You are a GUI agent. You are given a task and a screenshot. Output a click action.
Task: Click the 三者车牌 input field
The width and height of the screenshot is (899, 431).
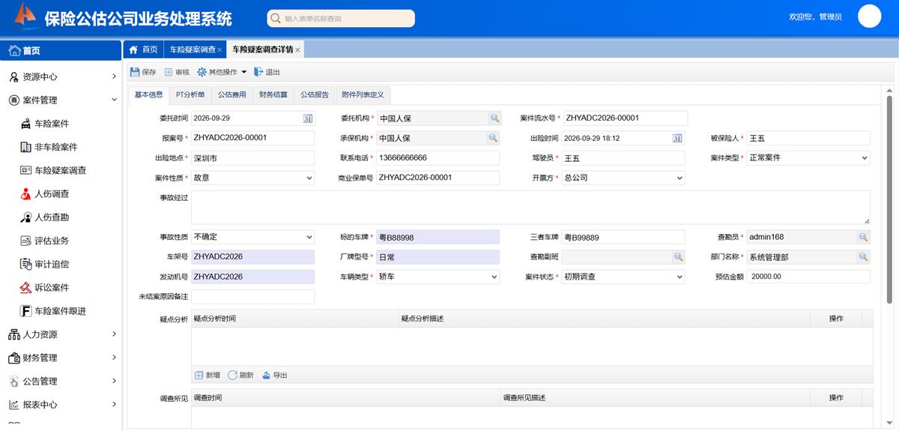point(623,237)
